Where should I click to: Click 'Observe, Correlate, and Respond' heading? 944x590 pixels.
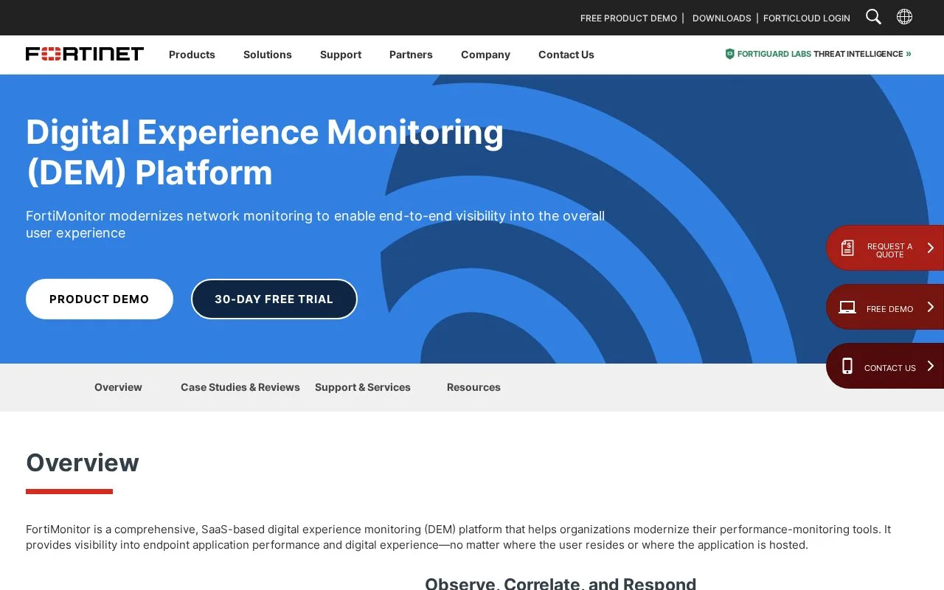560,583
